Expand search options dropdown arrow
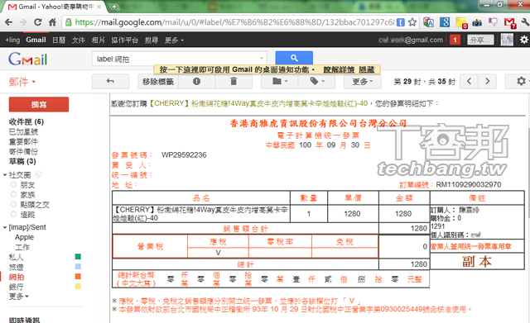This screenshot has width=530, height=323. 262,59
